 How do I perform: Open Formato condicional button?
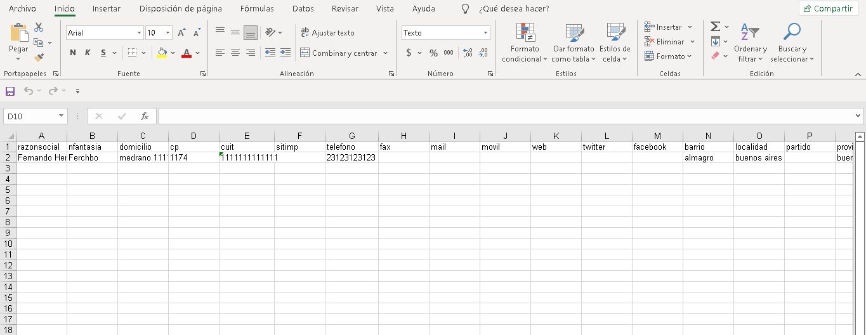coord(525,43)
